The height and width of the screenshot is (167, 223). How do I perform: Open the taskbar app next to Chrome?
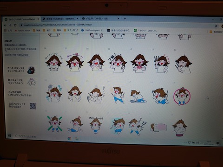coord(77,139)
